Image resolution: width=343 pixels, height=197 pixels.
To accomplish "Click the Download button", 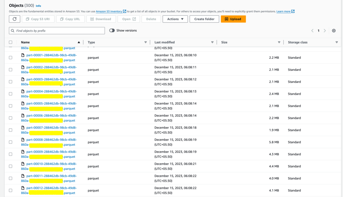I will tap(101, 19).
